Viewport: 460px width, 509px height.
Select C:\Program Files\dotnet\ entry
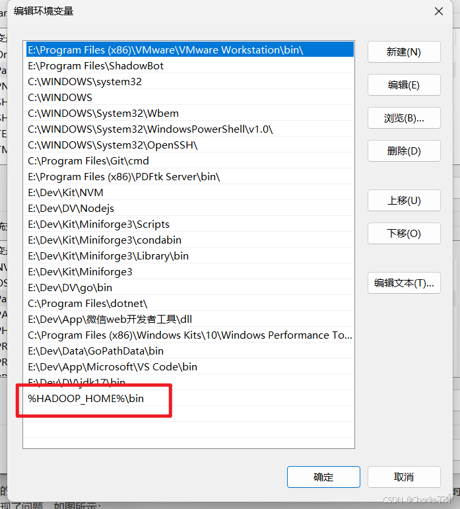(189, 304)
